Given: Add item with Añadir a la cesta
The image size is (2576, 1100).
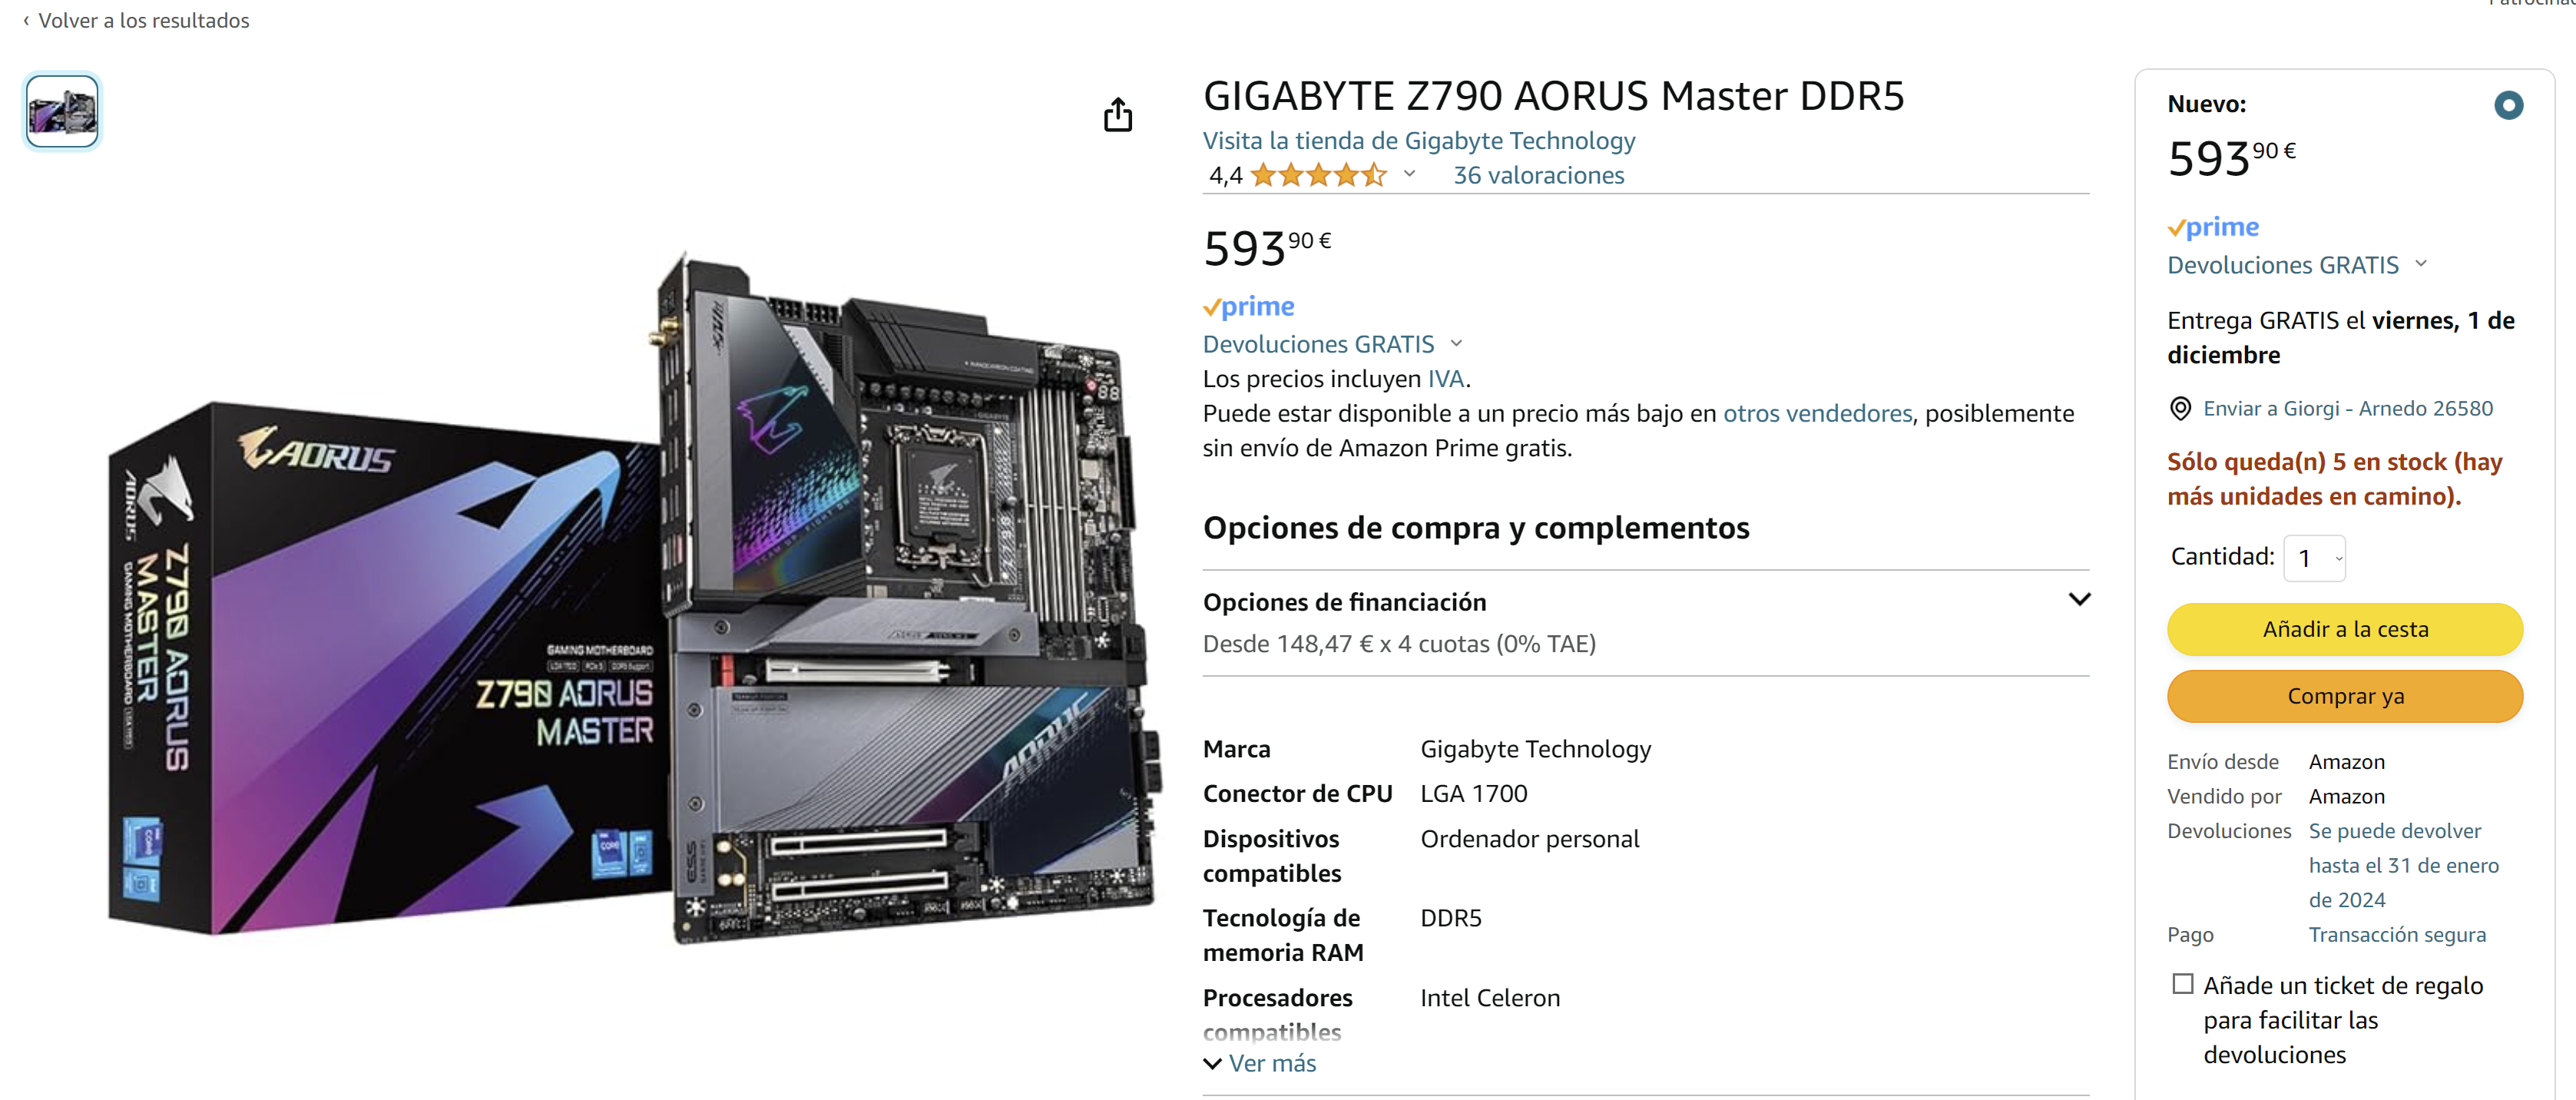Looking at the screenshot, I should (2345, 629).
